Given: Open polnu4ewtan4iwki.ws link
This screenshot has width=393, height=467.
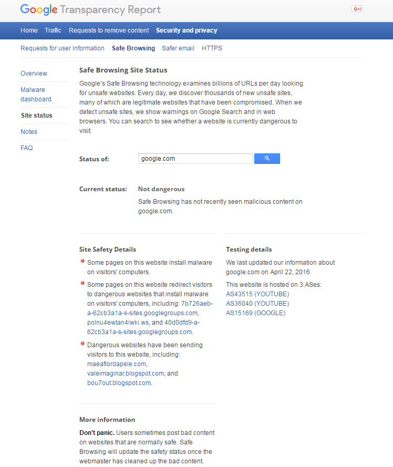Looking at the screenshot, I should tap(118, 323).
